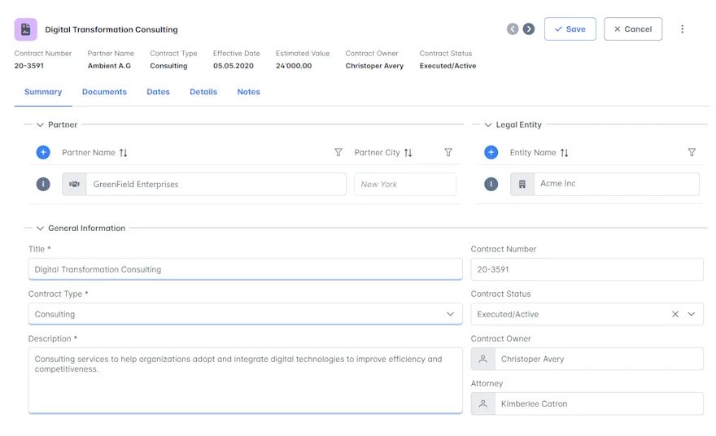Add a new partner with plus icon
716x436 pixels.
(x=43, y=152)
